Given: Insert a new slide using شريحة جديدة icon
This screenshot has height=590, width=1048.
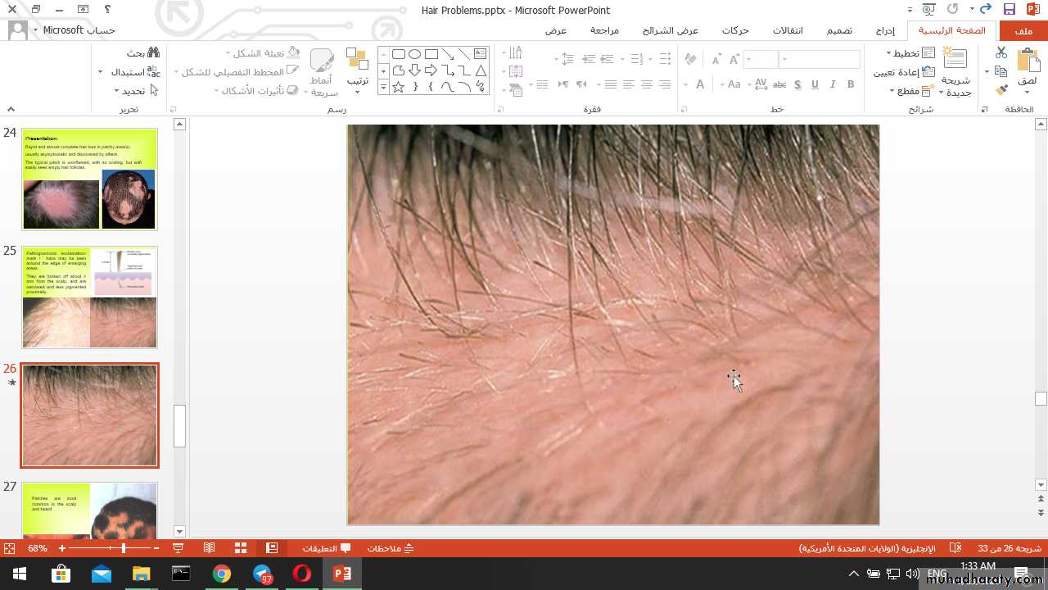Looking at the screenshot, I should (x=955, y=71).
